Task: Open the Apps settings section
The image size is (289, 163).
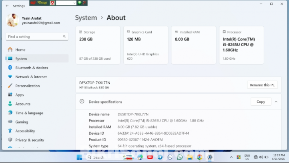Action: pyautogui.click(x=37, y=95)
